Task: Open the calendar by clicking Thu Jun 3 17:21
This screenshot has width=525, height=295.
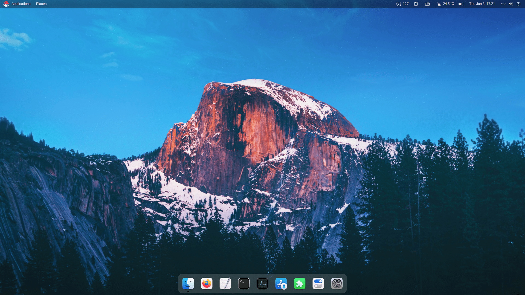Action: coord(482,4)
